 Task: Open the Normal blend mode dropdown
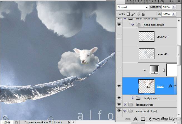pos(133,7)
